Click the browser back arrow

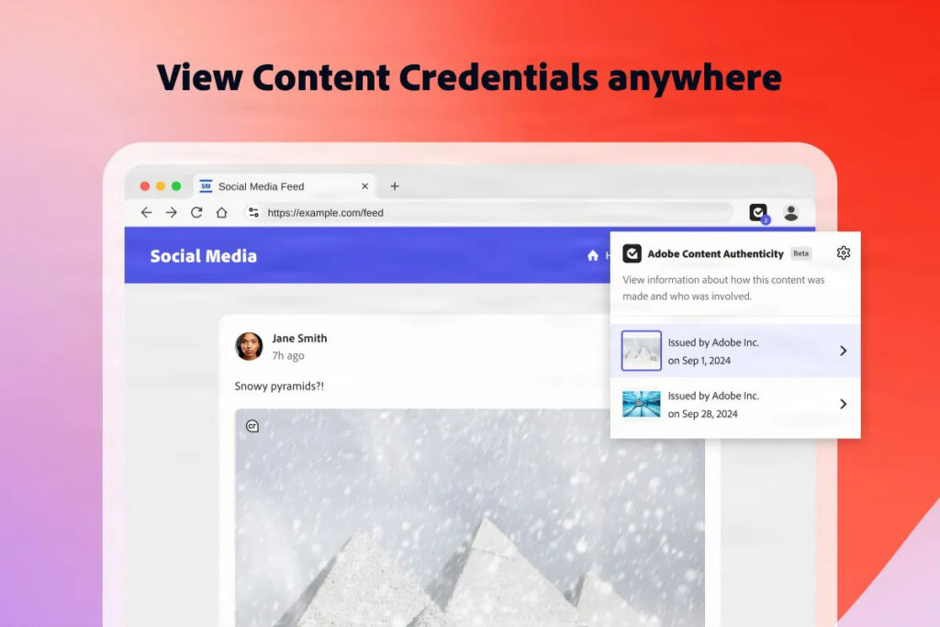coord(146,212)
